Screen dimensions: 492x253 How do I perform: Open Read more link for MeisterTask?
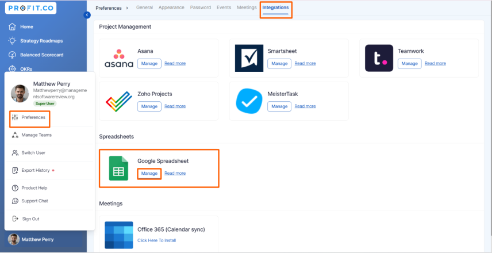305,106
